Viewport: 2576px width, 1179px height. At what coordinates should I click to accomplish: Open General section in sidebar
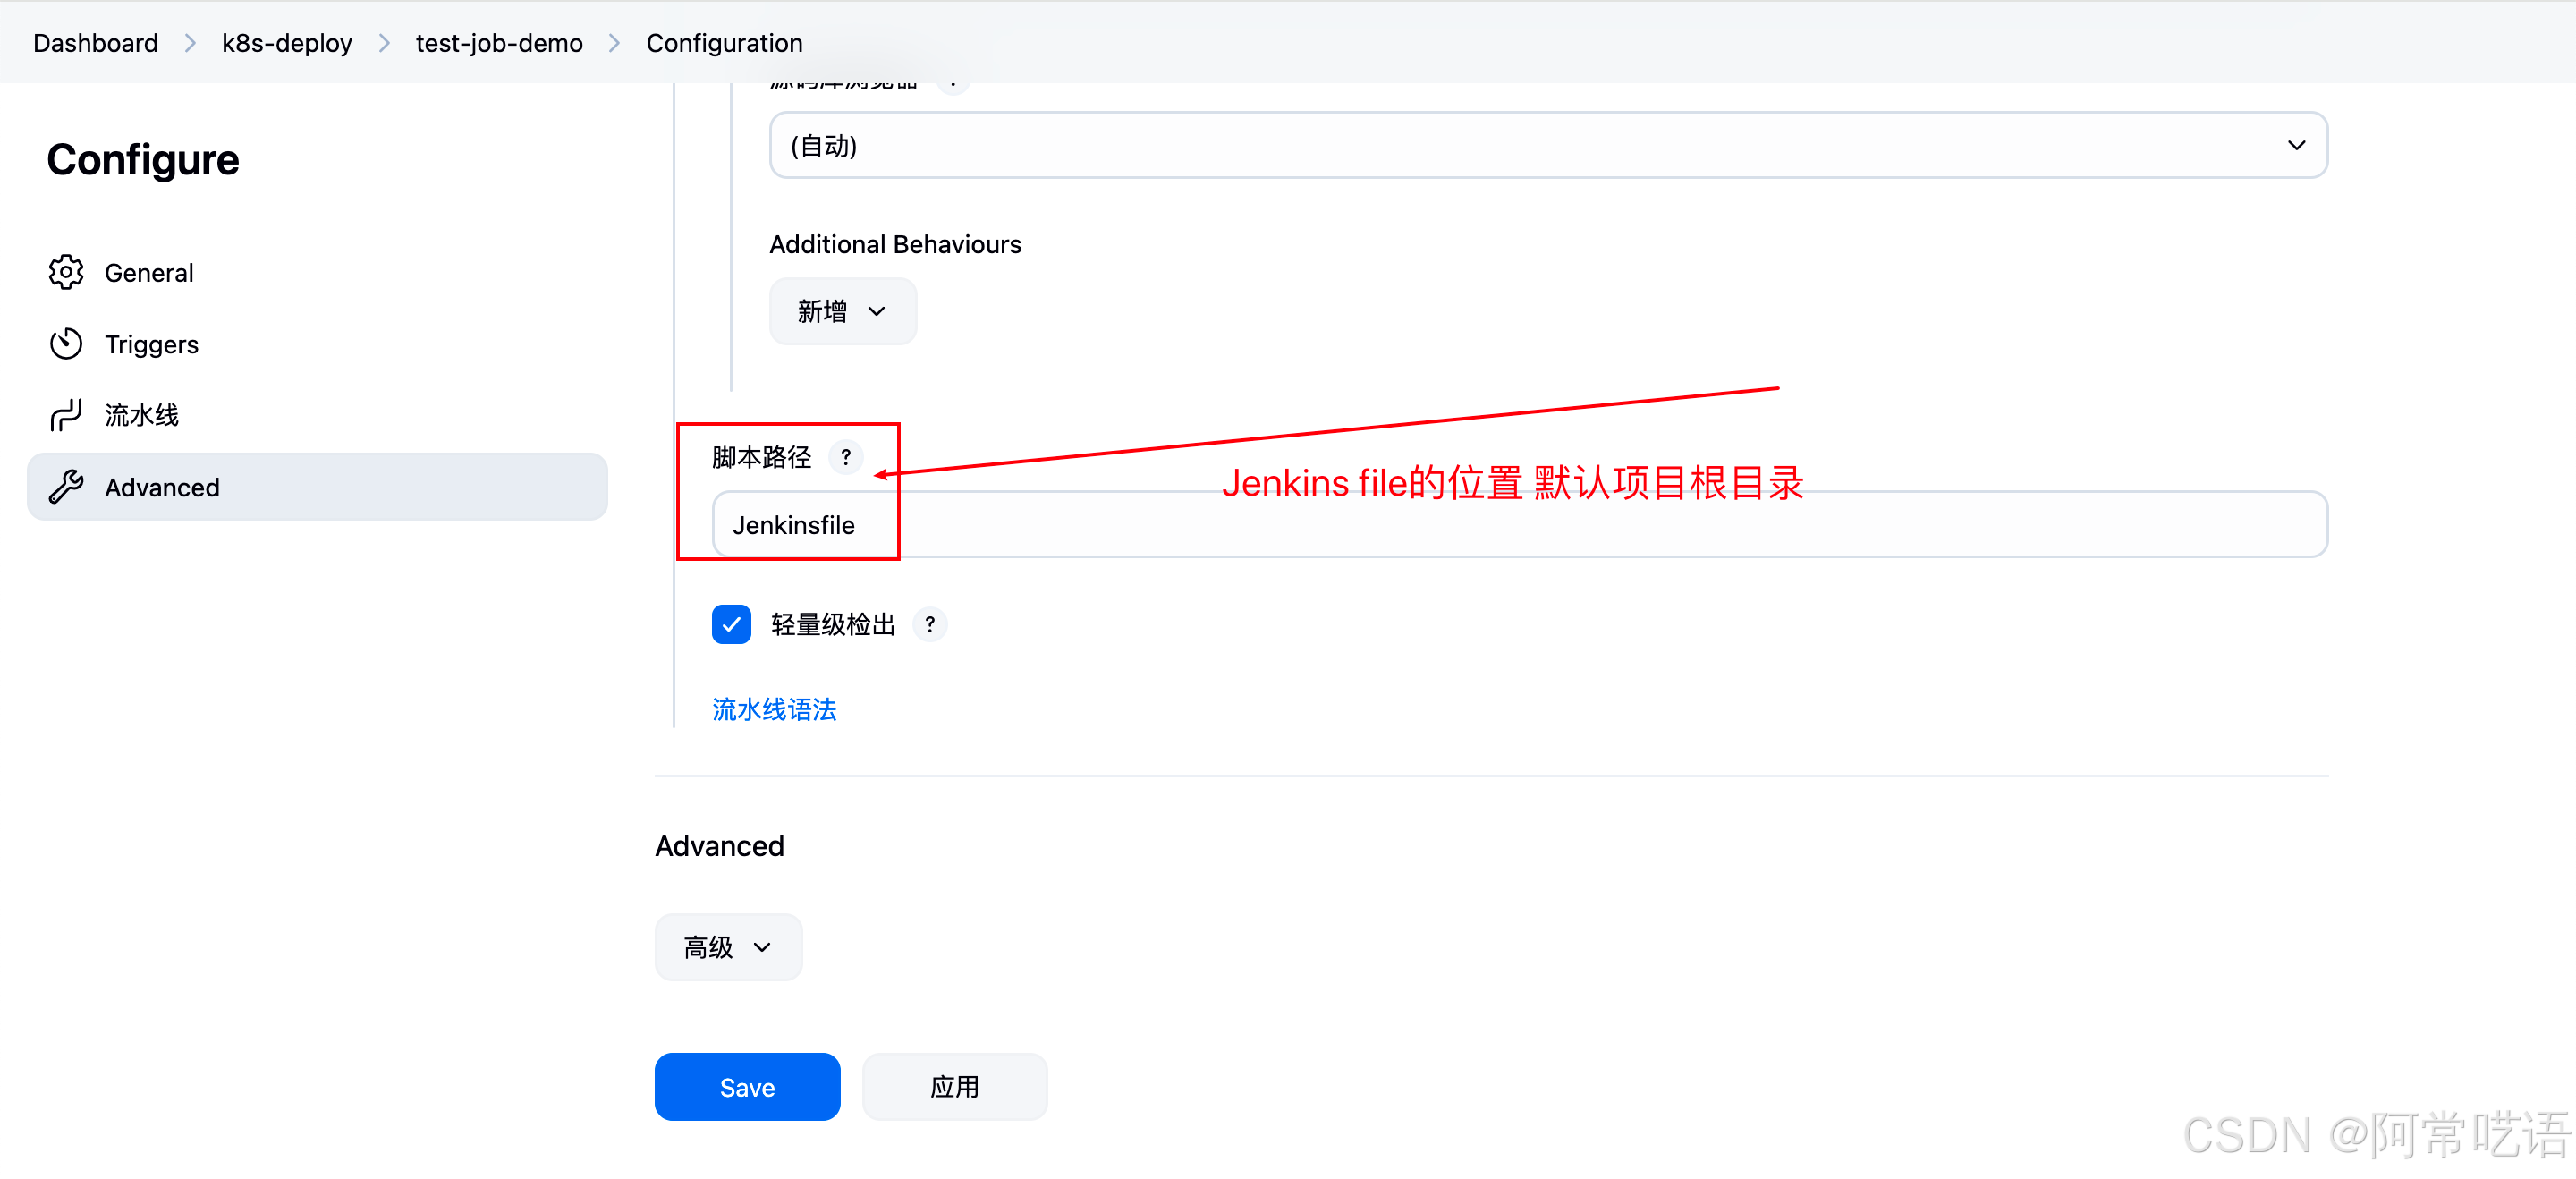pyautogui.click(x=149, y=272)
